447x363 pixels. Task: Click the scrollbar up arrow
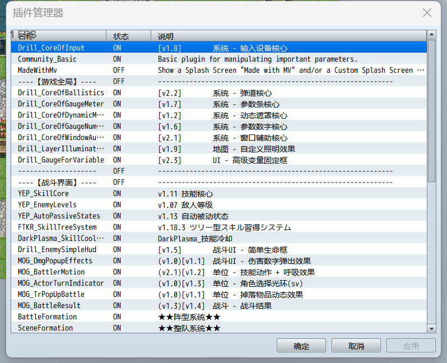click(431, 35)
